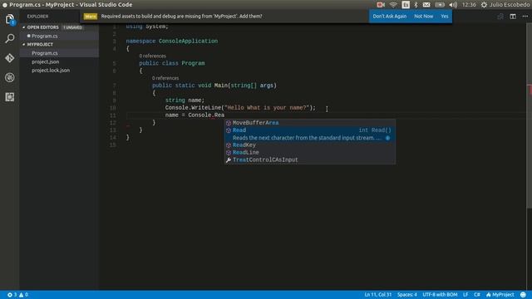Open the Extensions view
This screenshot has width=532, height=299.
9,97
